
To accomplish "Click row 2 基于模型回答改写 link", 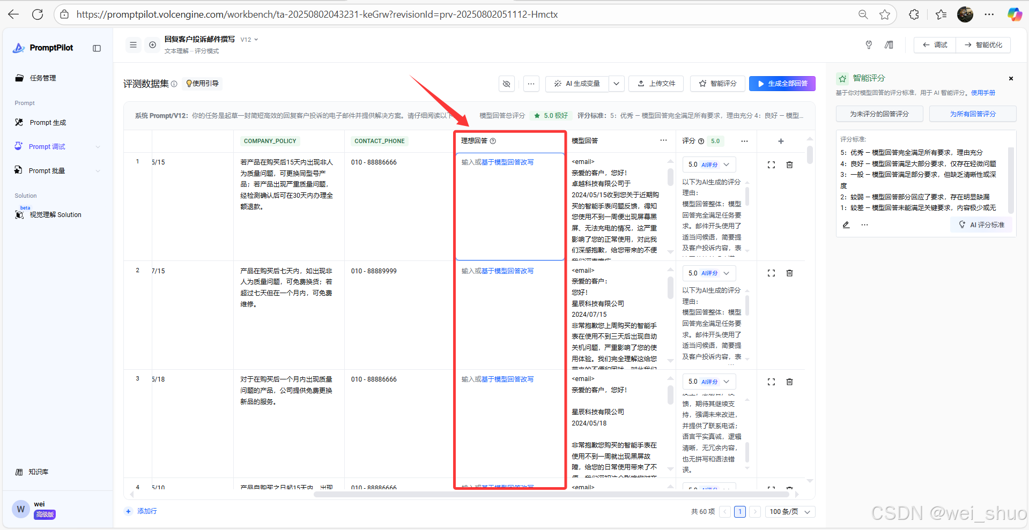I will 507,271.
